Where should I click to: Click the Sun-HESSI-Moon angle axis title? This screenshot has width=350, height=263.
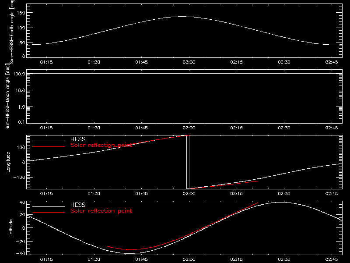coord(7,96)
